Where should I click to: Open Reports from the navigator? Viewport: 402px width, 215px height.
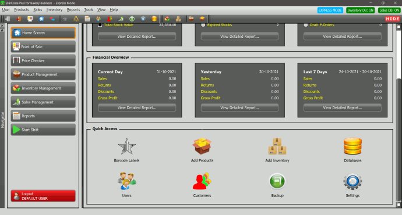tap(43, 116)
